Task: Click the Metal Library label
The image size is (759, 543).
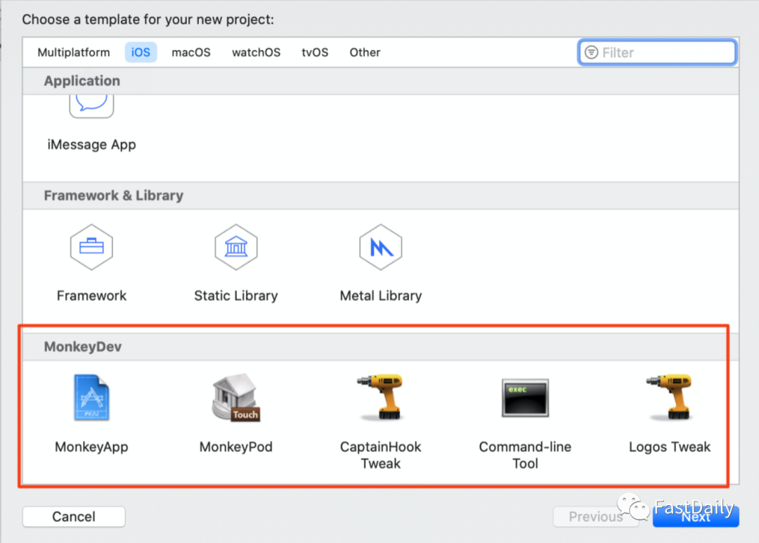Action: pos(380,295)
